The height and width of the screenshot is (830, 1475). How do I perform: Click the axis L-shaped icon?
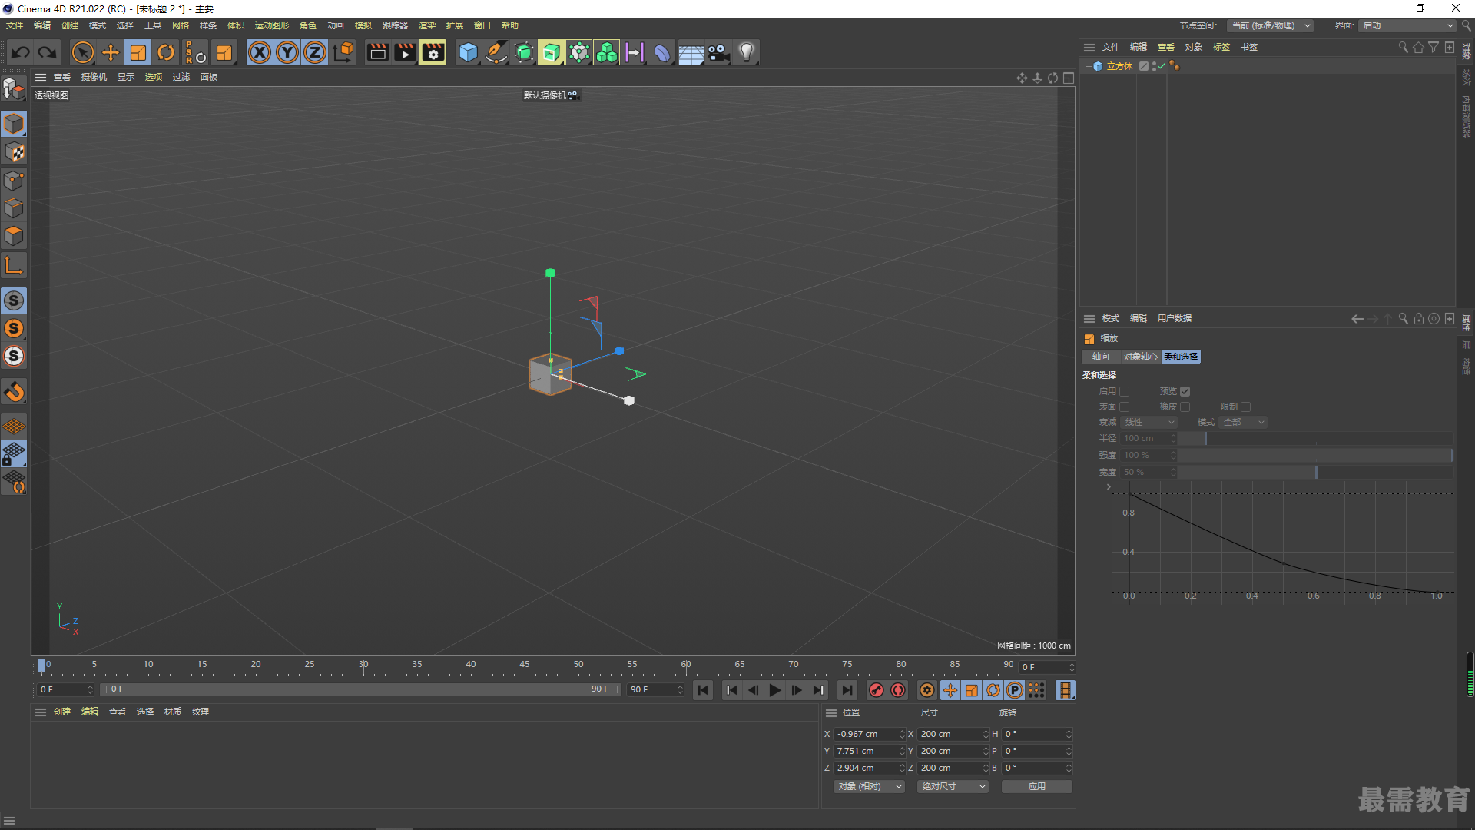click(x=14, y=265)
